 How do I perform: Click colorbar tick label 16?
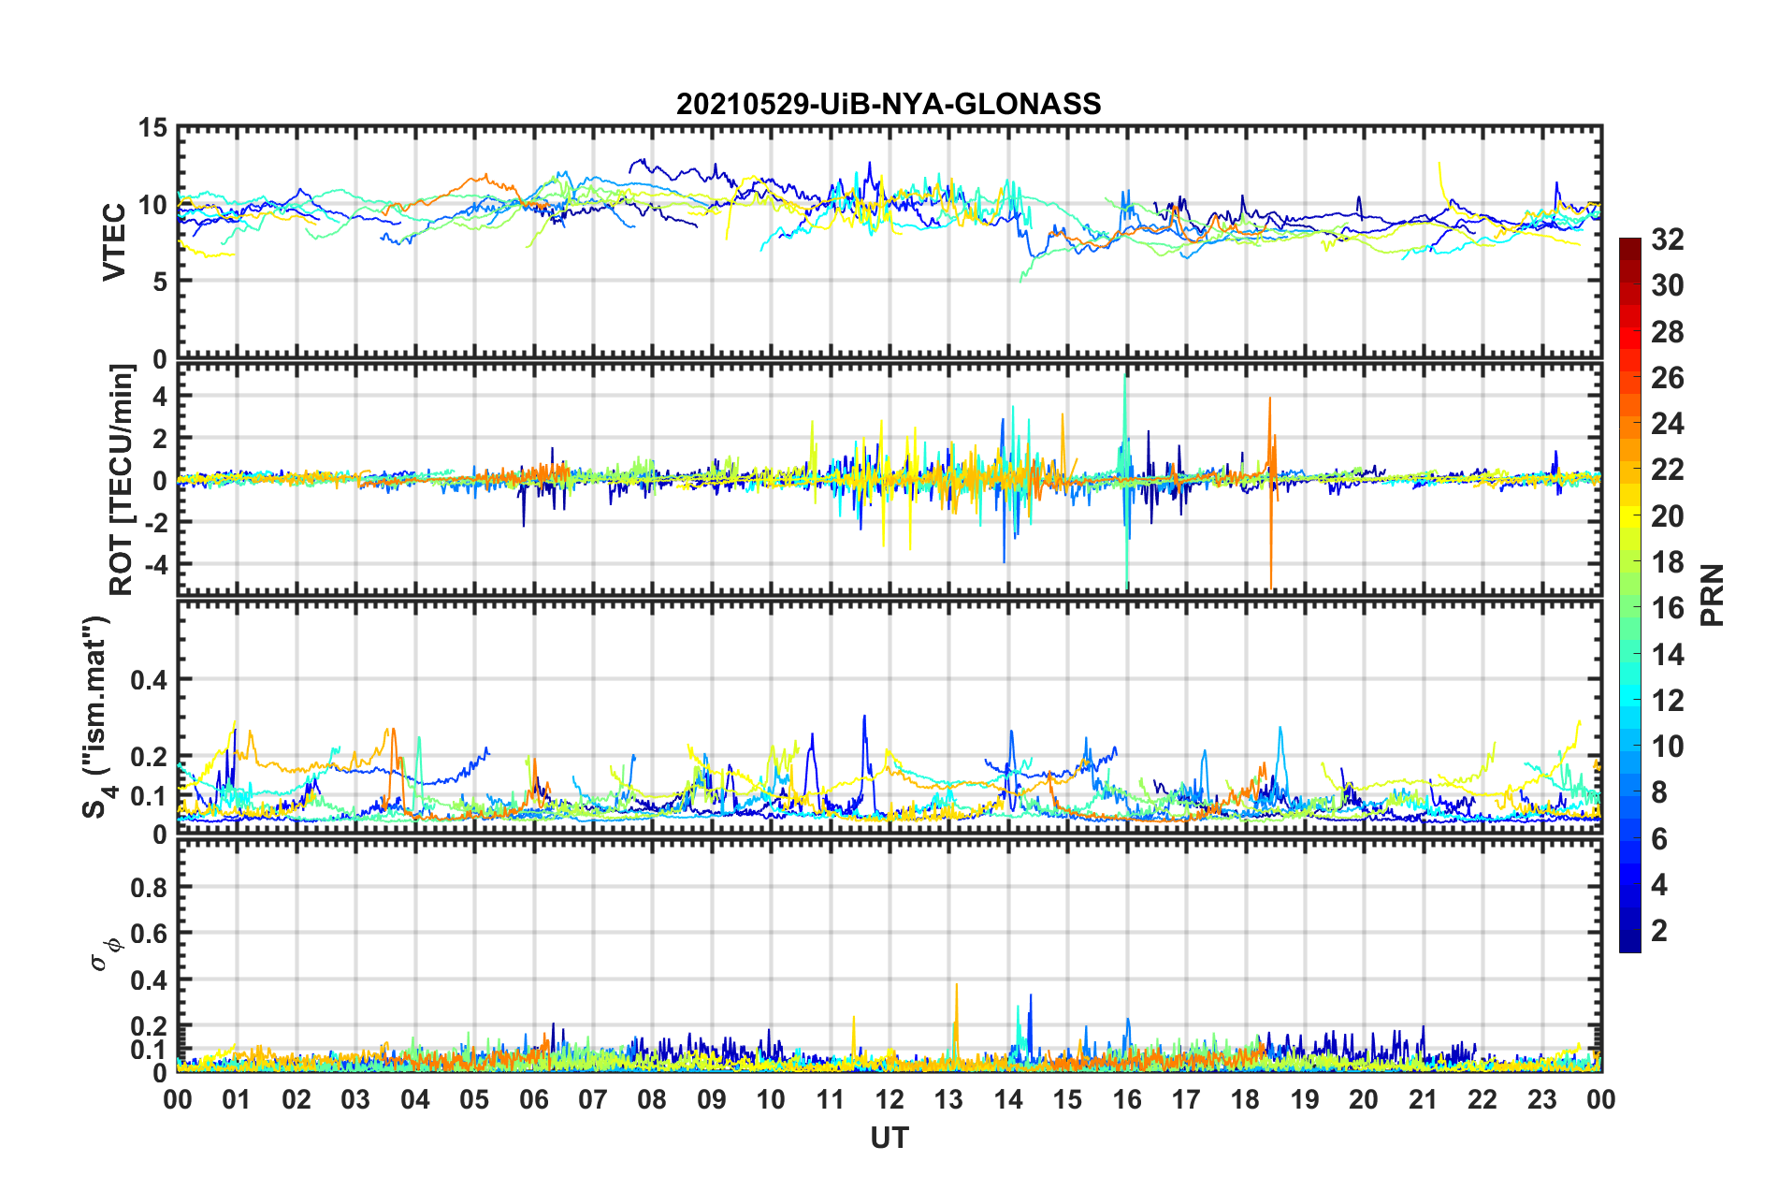pyautogui.click(x=1667, y=608)
